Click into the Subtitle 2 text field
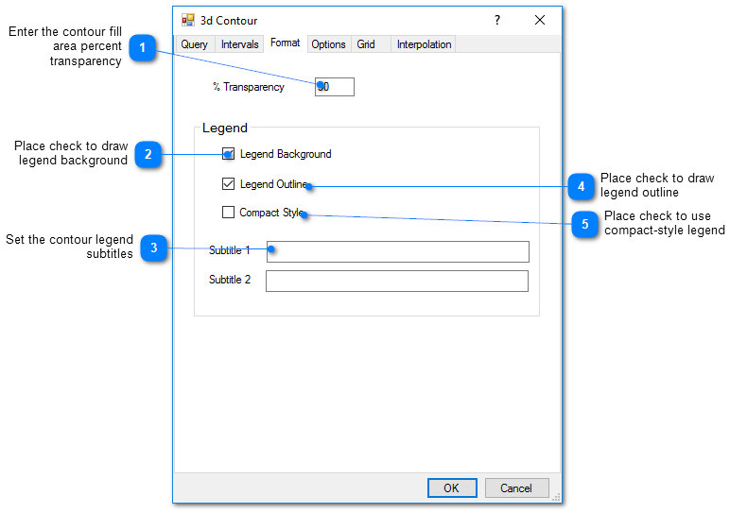Viewport: 730px width, 513px height. tap(397, 281)
